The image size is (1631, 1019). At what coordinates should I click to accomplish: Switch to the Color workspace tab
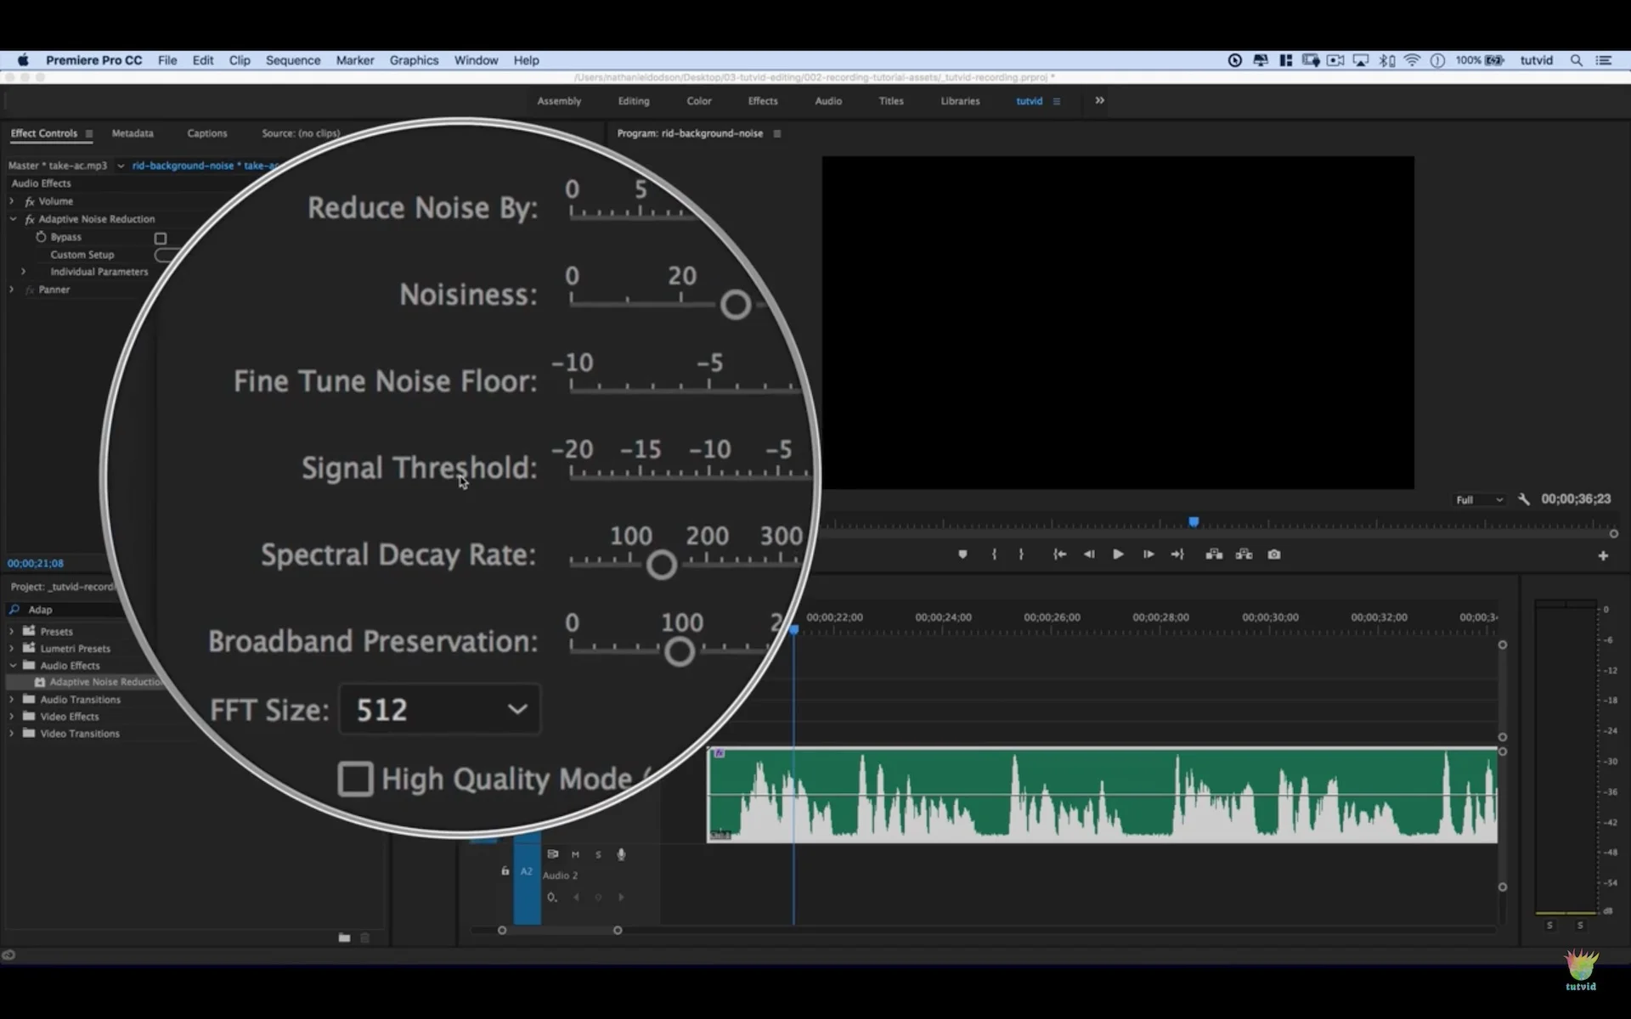click(698, 101)
